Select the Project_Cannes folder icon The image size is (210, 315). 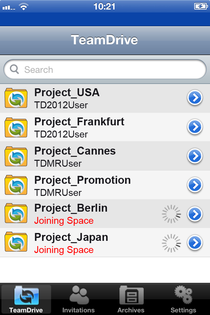click(x=16, y=157)
